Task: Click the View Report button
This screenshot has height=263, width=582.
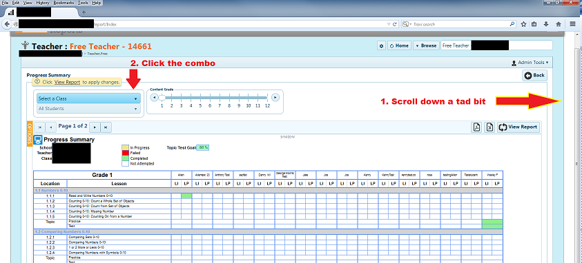Action: [518, 127]
